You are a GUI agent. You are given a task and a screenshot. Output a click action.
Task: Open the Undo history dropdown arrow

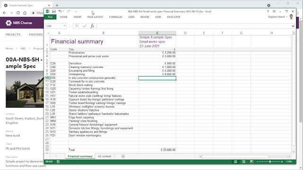pos(63,11)
